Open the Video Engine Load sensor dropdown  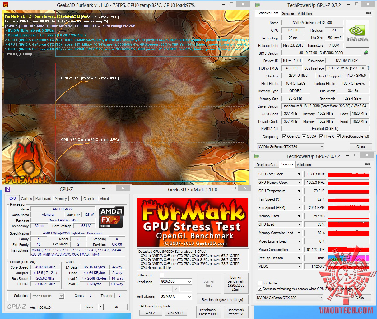point(299,241)
